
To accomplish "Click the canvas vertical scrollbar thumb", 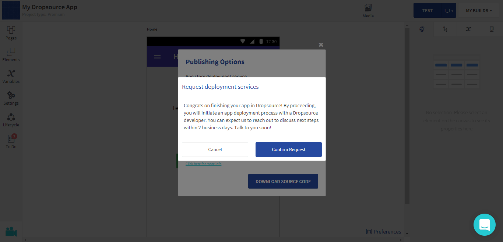I will 407,116.
